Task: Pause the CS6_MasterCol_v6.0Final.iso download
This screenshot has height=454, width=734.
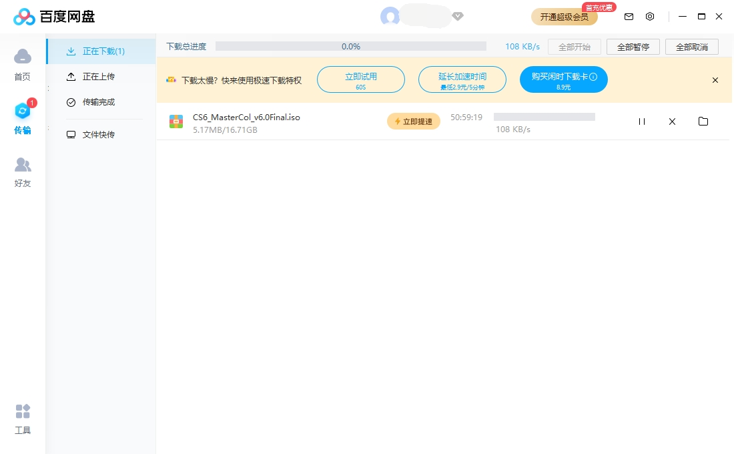Action: pos(642,122)
